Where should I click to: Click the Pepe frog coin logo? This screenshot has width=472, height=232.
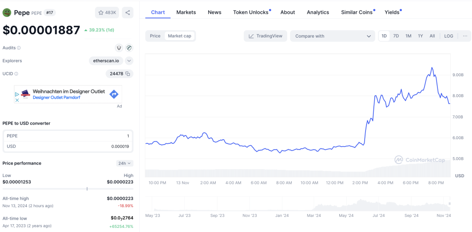(x=6, y=12)
